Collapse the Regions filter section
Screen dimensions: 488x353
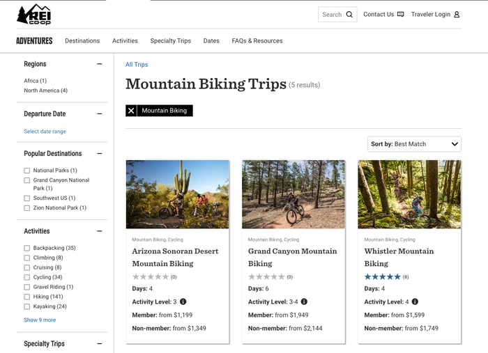click(100, 64)
